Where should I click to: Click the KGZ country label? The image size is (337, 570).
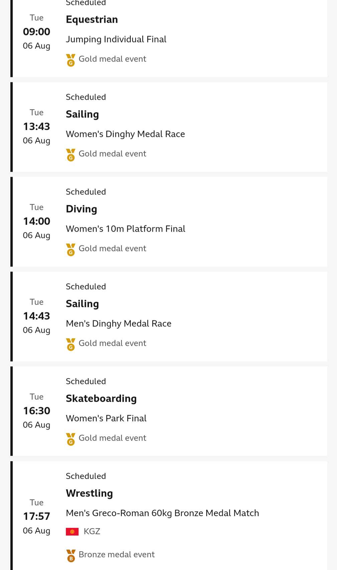point(92,531)
